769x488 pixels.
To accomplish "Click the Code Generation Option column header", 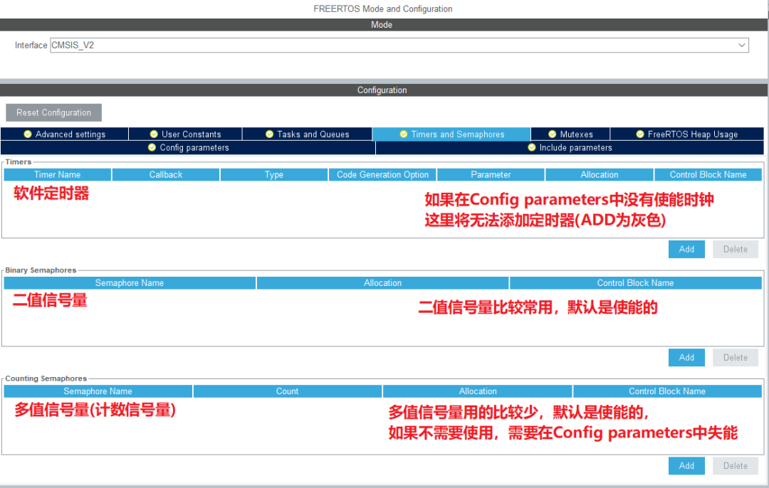I will [x=382, y=174].
